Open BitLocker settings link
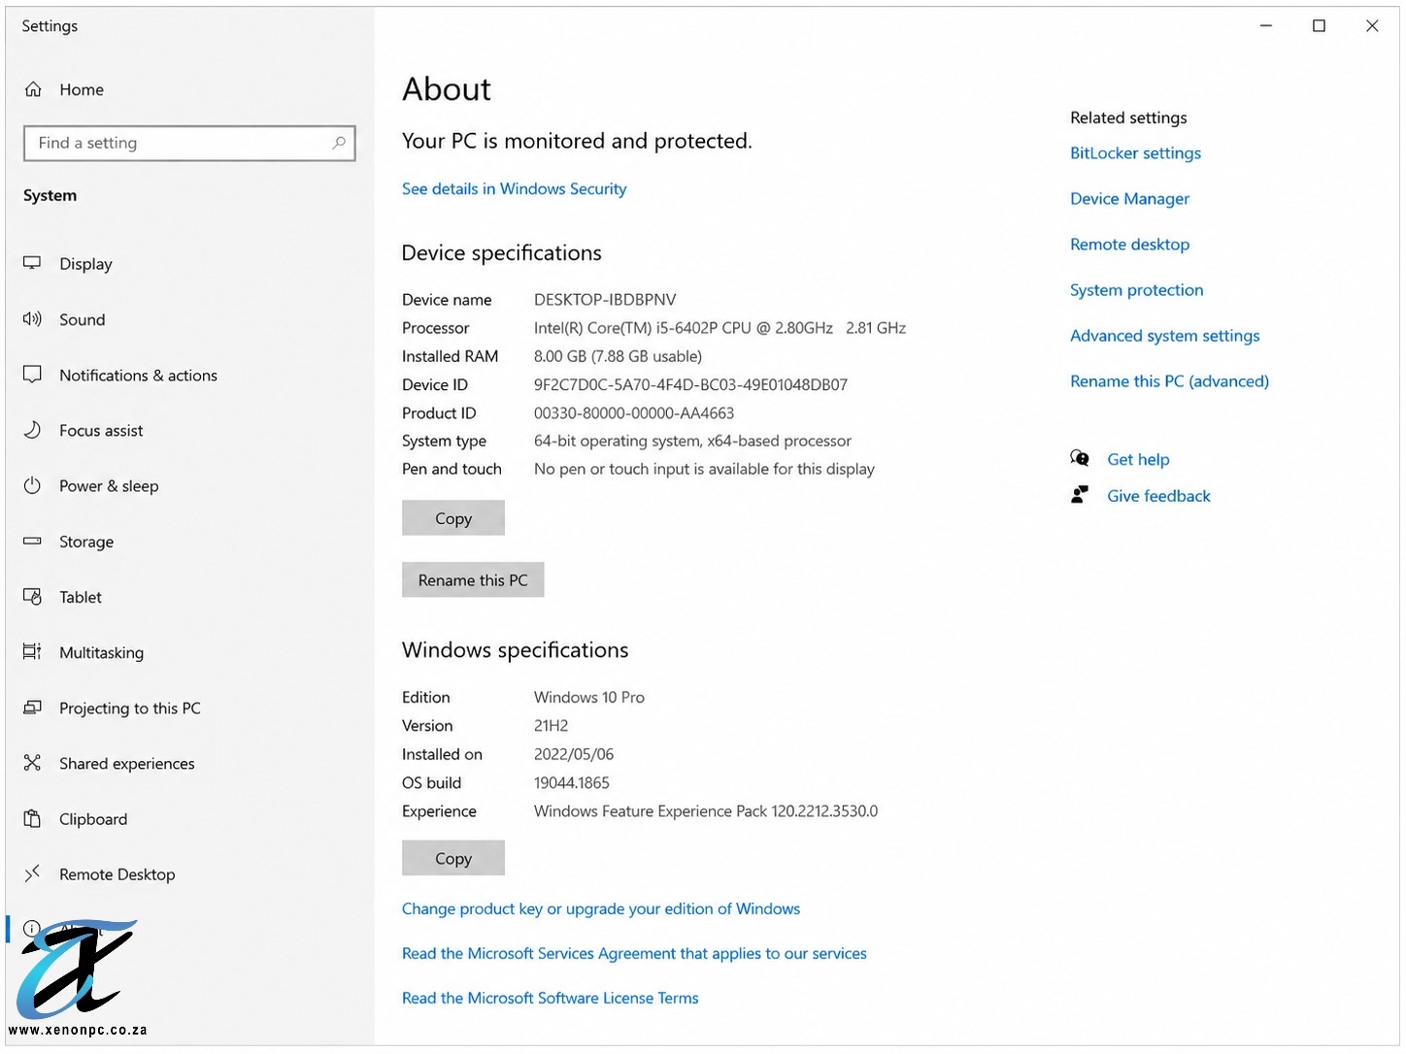This screenshot has height=1054, width=1406. click(1135, 153)
